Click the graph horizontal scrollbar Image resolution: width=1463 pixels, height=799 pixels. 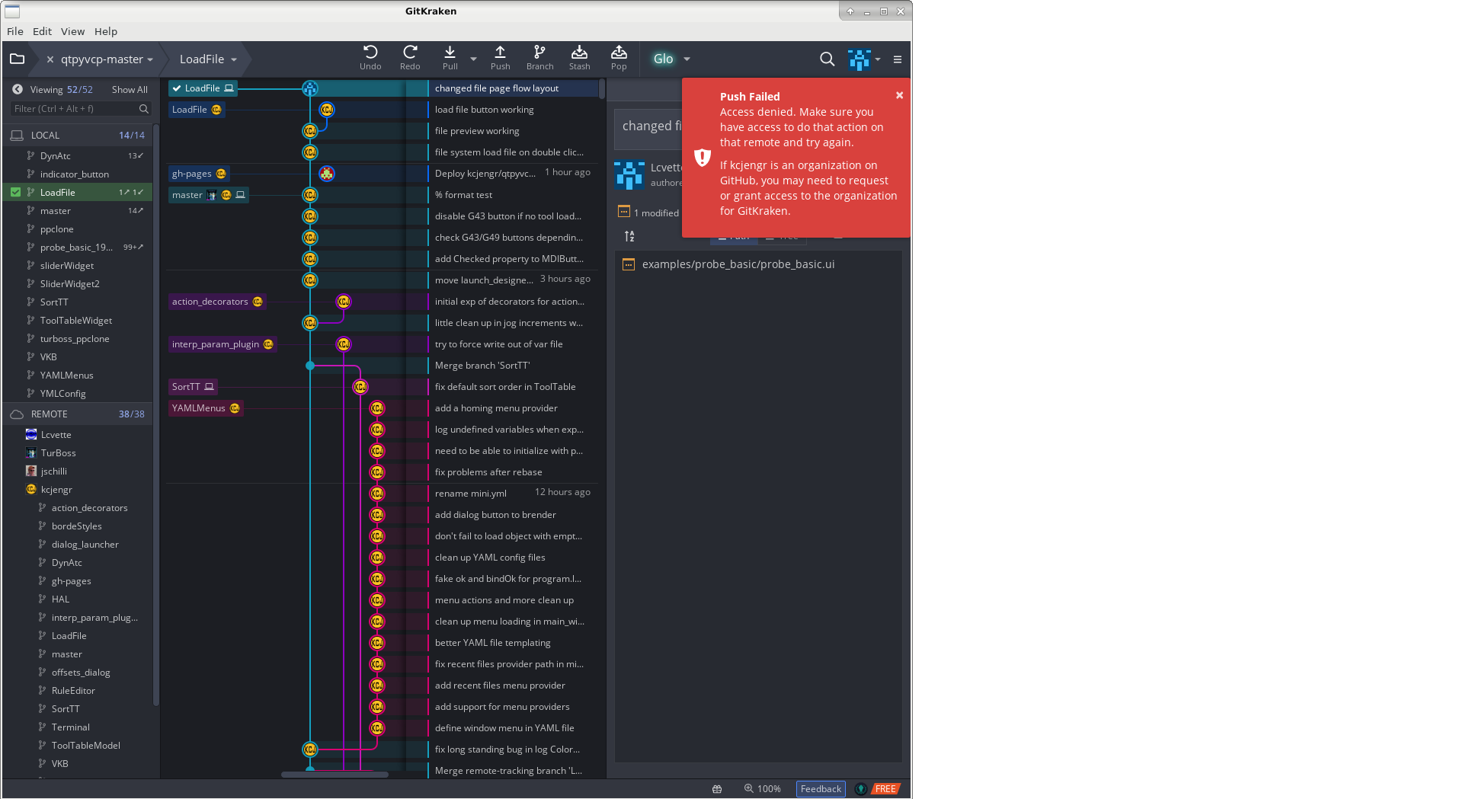pos(335,775)
